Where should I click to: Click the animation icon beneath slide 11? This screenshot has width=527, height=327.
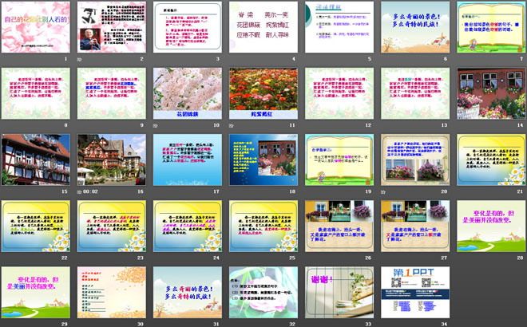coord(232,125)
